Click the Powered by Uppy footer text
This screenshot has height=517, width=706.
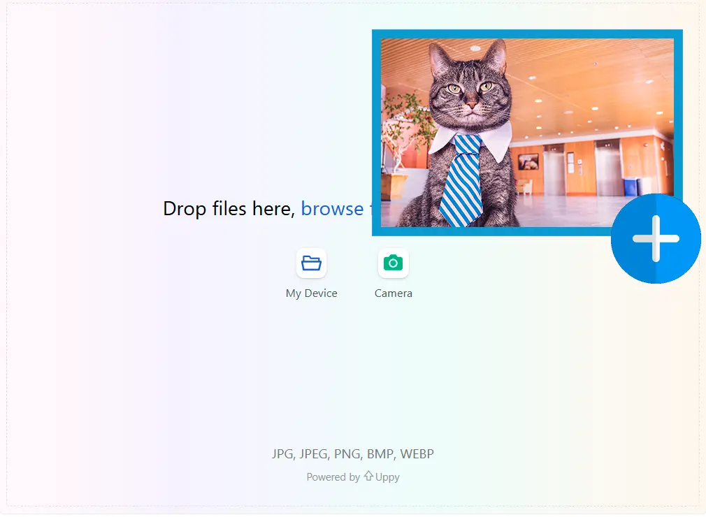353,476
